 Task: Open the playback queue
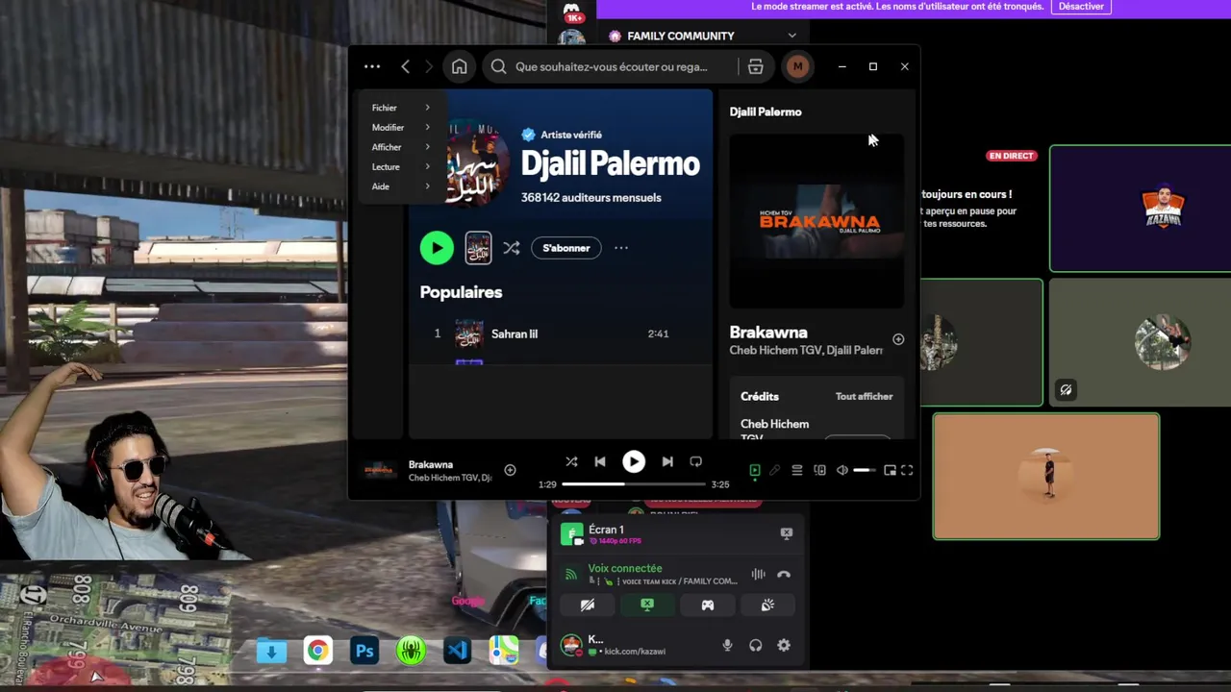coord(797,470)
